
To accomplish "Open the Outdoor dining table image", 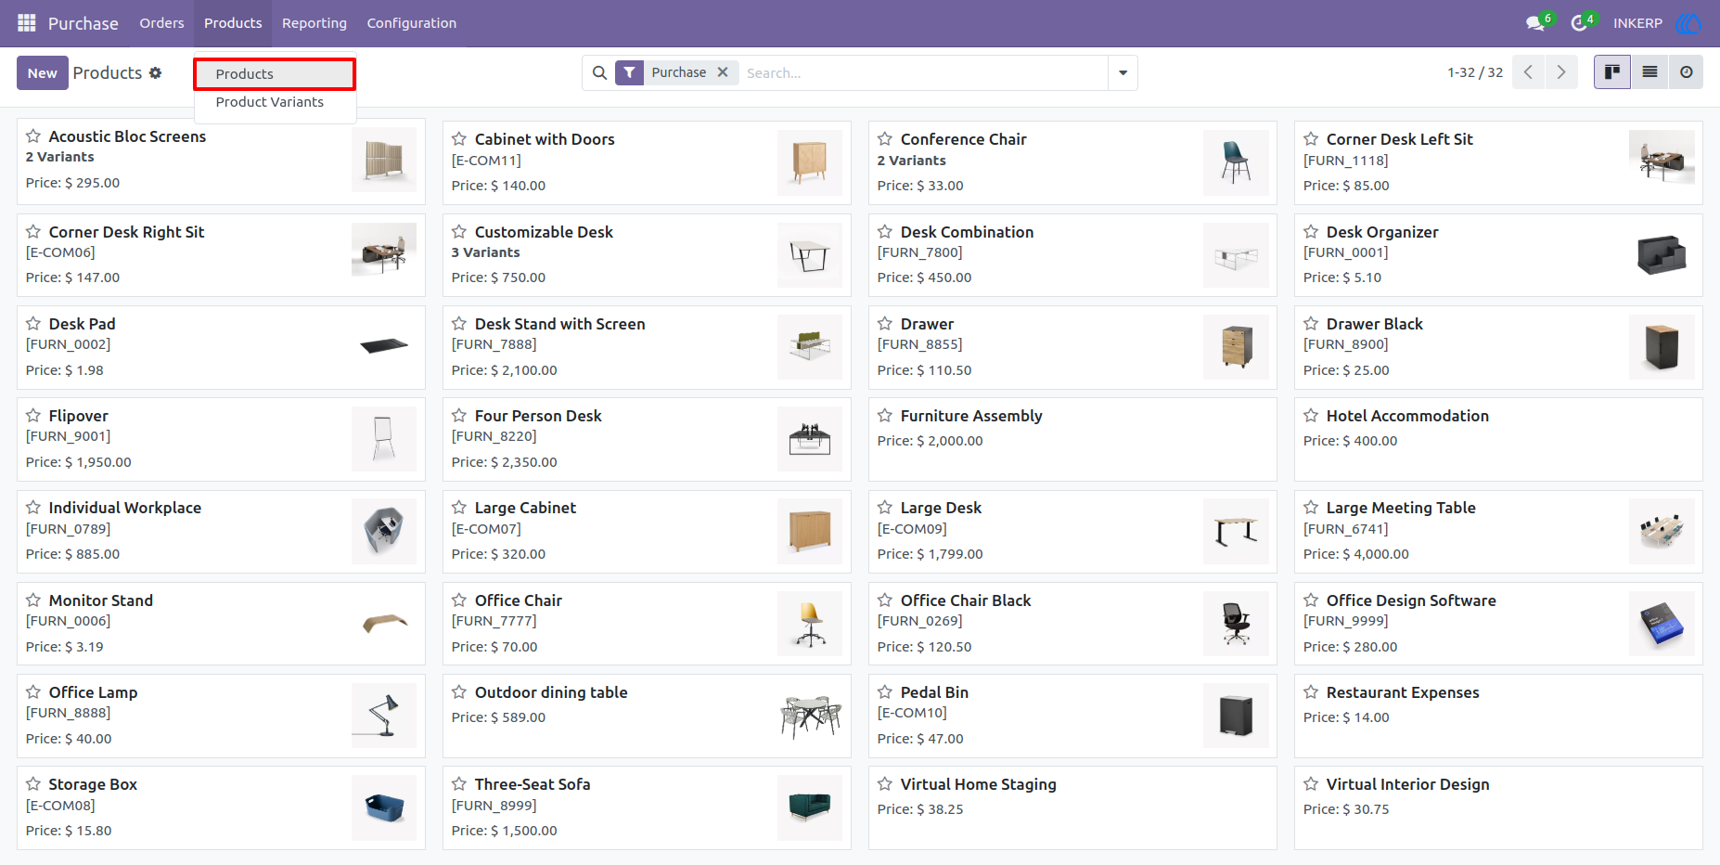I will [x=810, y=716].
